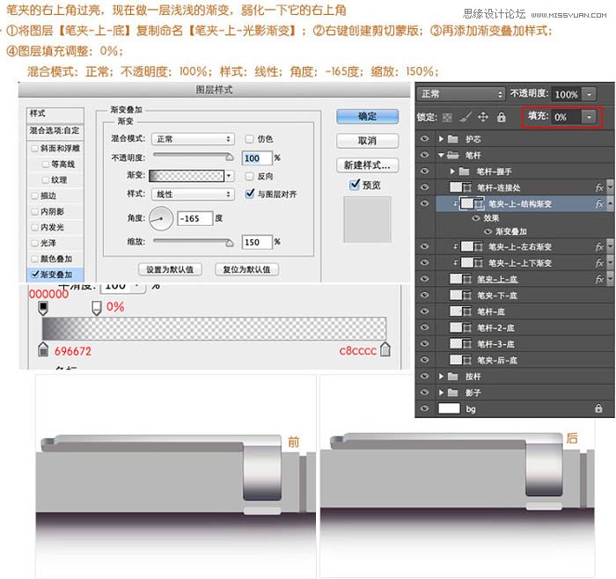Hide the bg layer eye icon
The image size is (616, 579).
tap(425, 408)
